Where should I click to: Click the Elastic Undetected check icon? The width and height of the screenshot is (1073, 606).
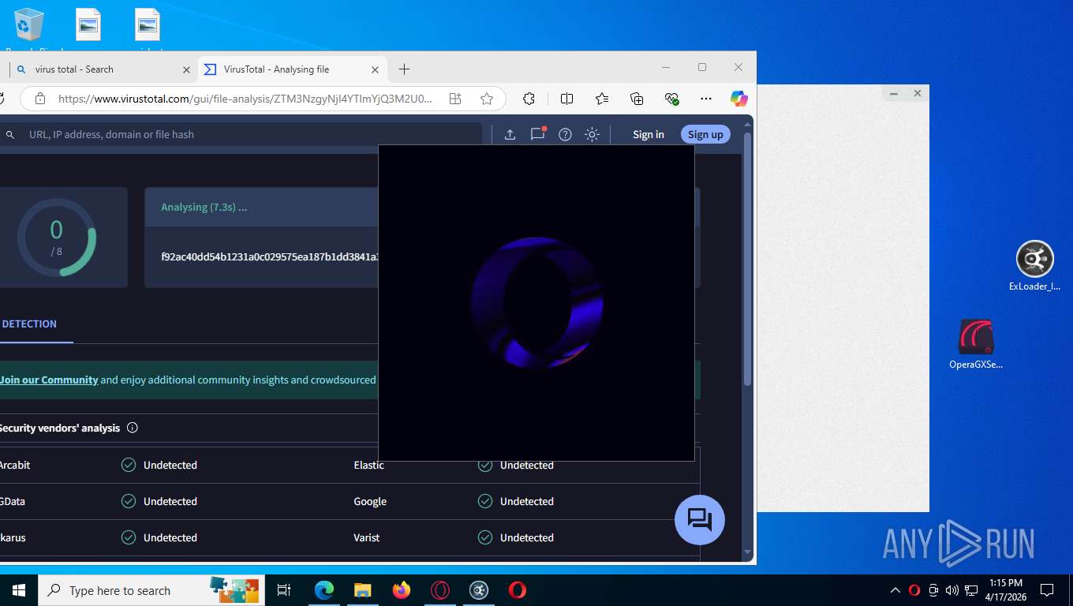point(485,465)
